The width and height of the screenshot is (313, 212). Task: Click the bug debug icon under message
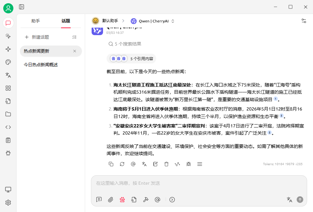coord(188,164)
